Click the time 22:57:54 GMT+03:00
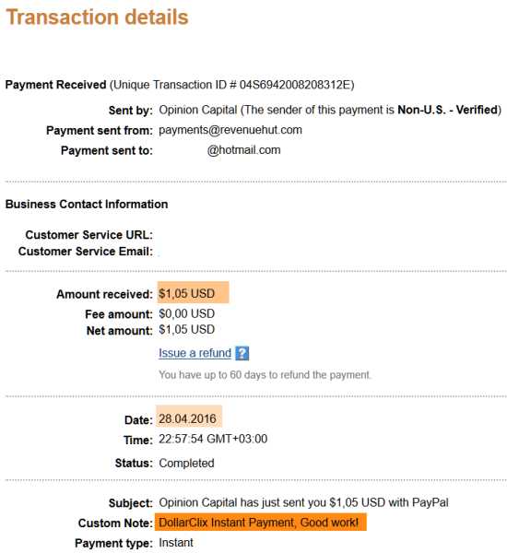Image resolution: width=507 pixels, height=553 pixels. click(x=213, y=439)
